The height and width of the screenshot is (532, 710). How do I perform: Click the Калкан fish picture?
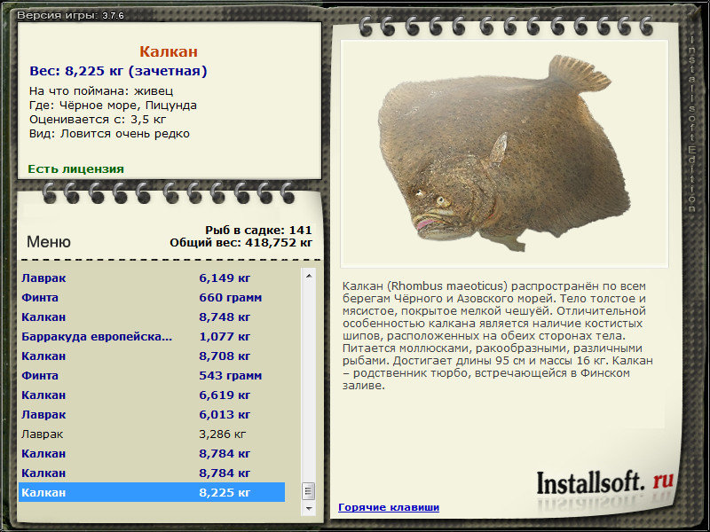(504, 153)
